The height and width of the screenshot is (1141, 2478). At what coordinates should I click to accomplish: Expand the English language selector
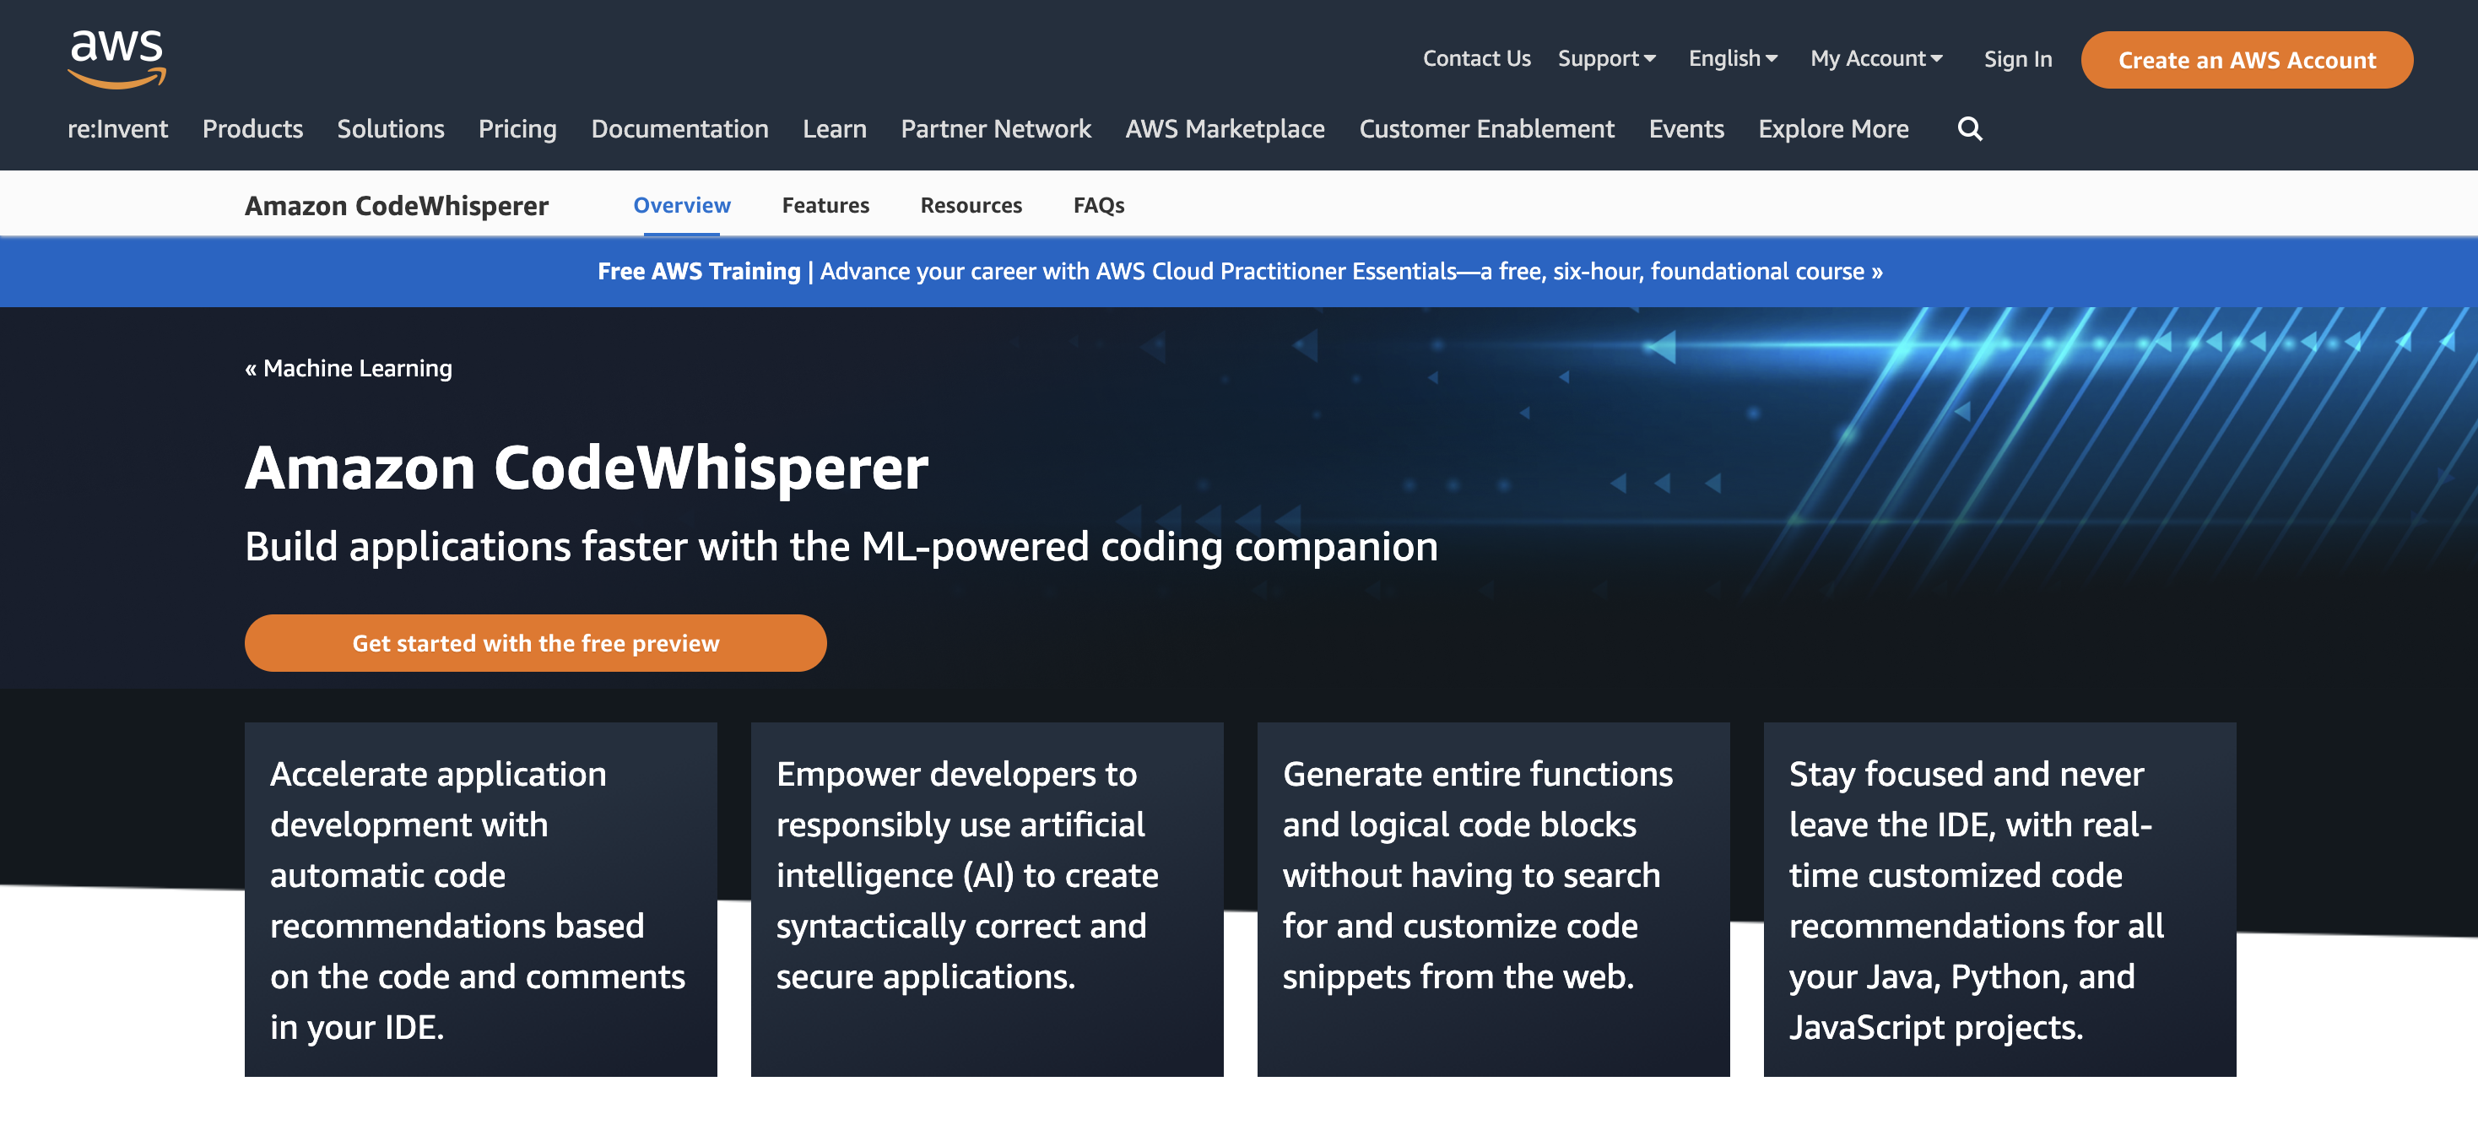pos(1732,57)
